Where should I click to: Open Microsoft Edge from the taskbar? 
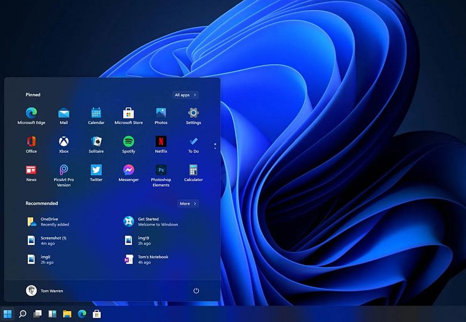[82, 313]
